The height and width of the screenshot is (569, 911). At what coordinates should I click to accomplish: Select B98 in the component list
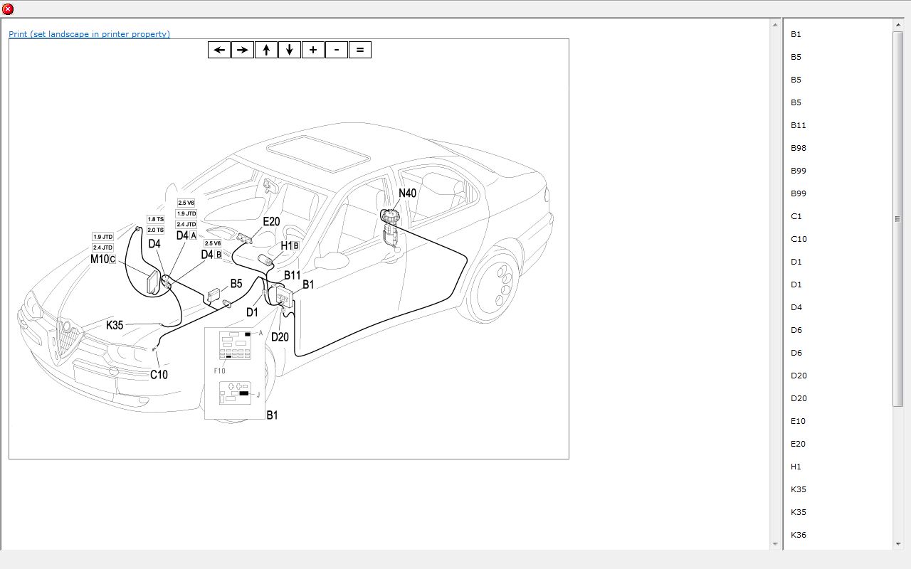tap(799, 148)
